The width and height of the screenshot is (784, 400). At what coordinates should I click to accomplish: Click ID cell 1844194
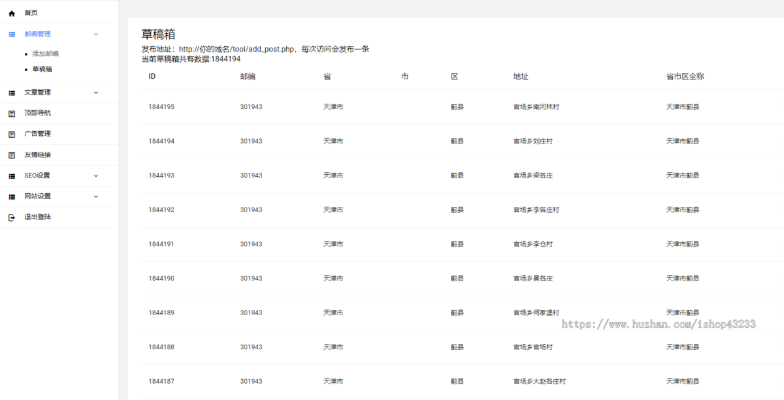point(161,141)
